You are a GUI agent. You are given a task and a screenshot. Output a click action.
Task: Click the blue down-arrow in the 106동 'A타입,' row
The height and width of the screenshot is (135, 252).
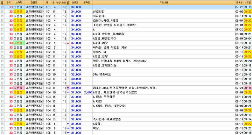click(68, 124)
